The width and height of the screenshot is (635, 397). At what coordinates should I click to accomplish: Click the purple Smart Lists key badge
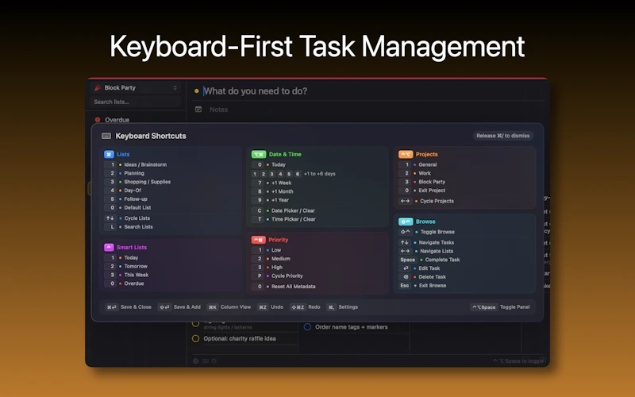pos(109,247)
